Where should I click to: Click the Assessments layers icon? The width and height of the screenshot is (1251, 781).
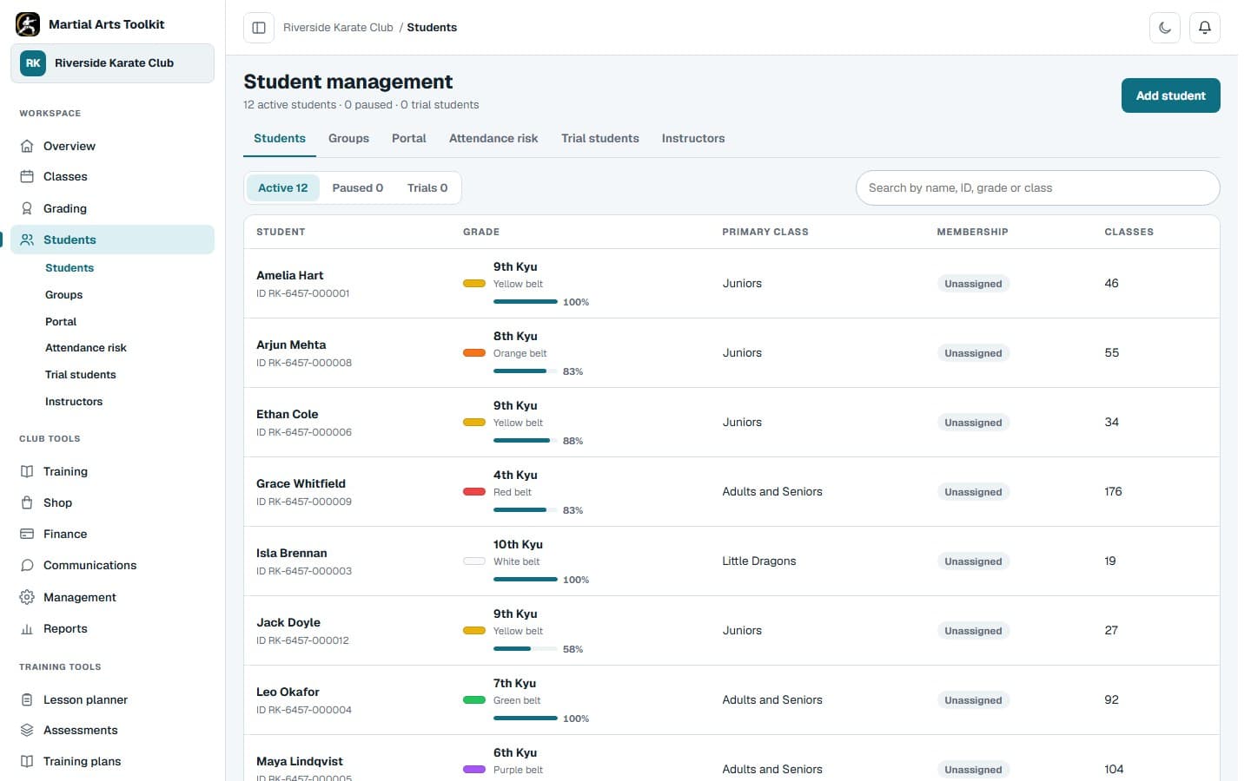pyautogui.click(x=27, y=730)
